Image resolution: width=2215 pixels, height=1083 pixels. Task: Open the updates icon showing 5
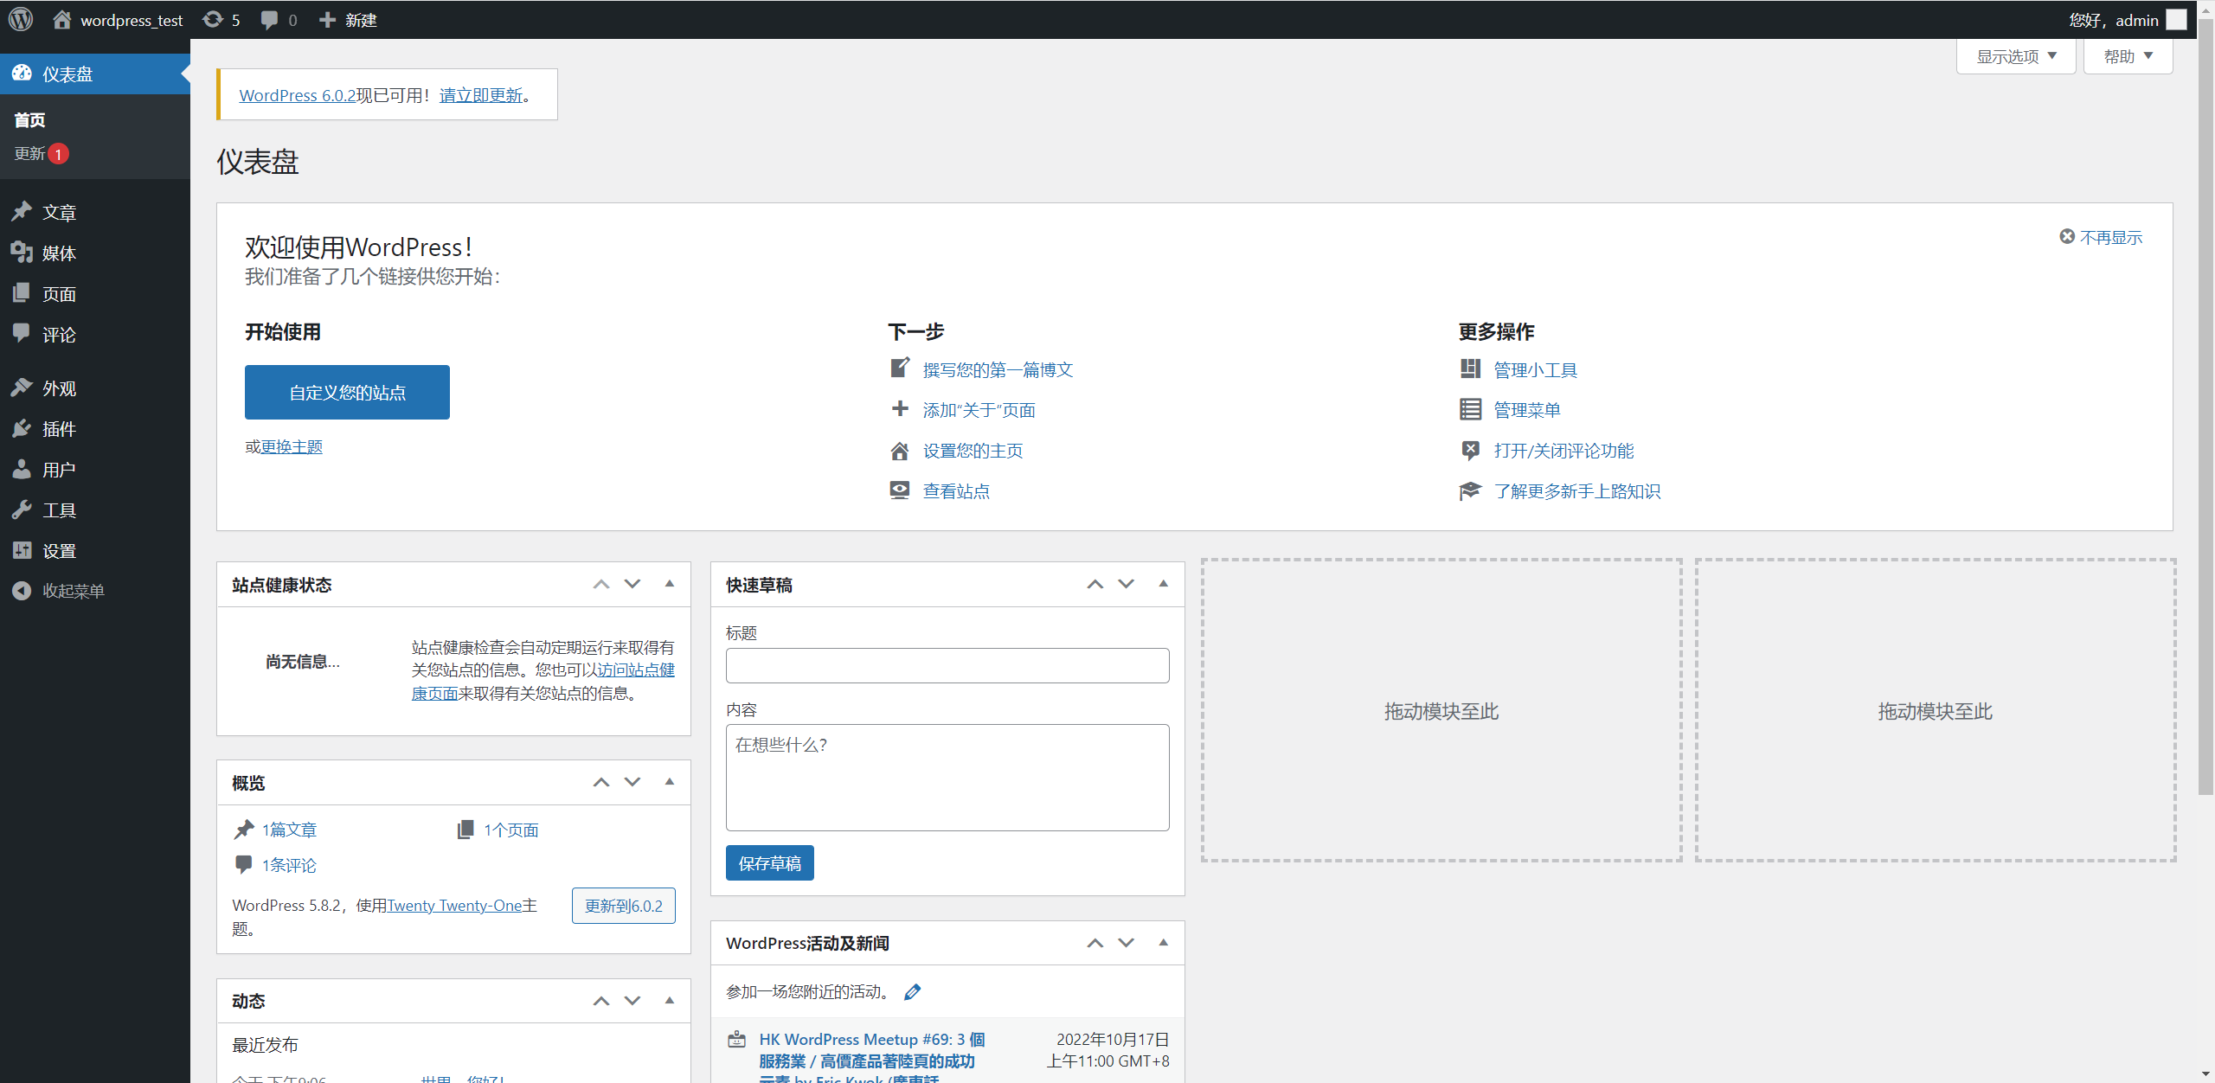(221, 19)
